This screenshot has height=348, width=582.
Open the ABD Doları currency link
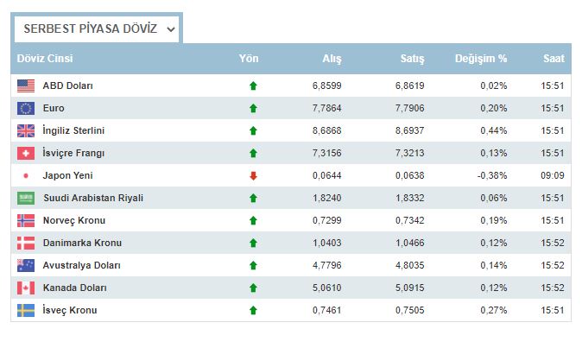[x=67, y=86]
